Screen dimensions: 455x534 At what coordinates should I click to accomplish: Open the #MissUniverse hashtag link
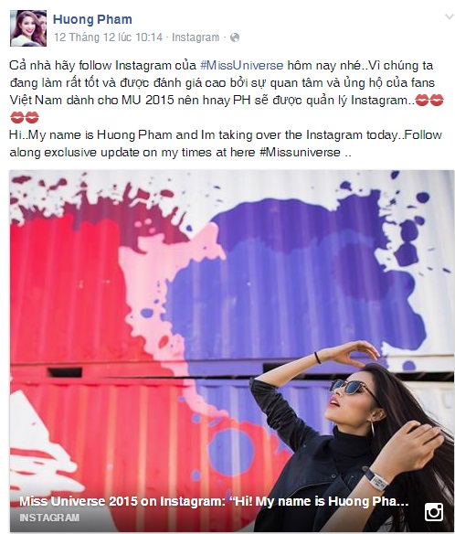click(x=241, y=65)
